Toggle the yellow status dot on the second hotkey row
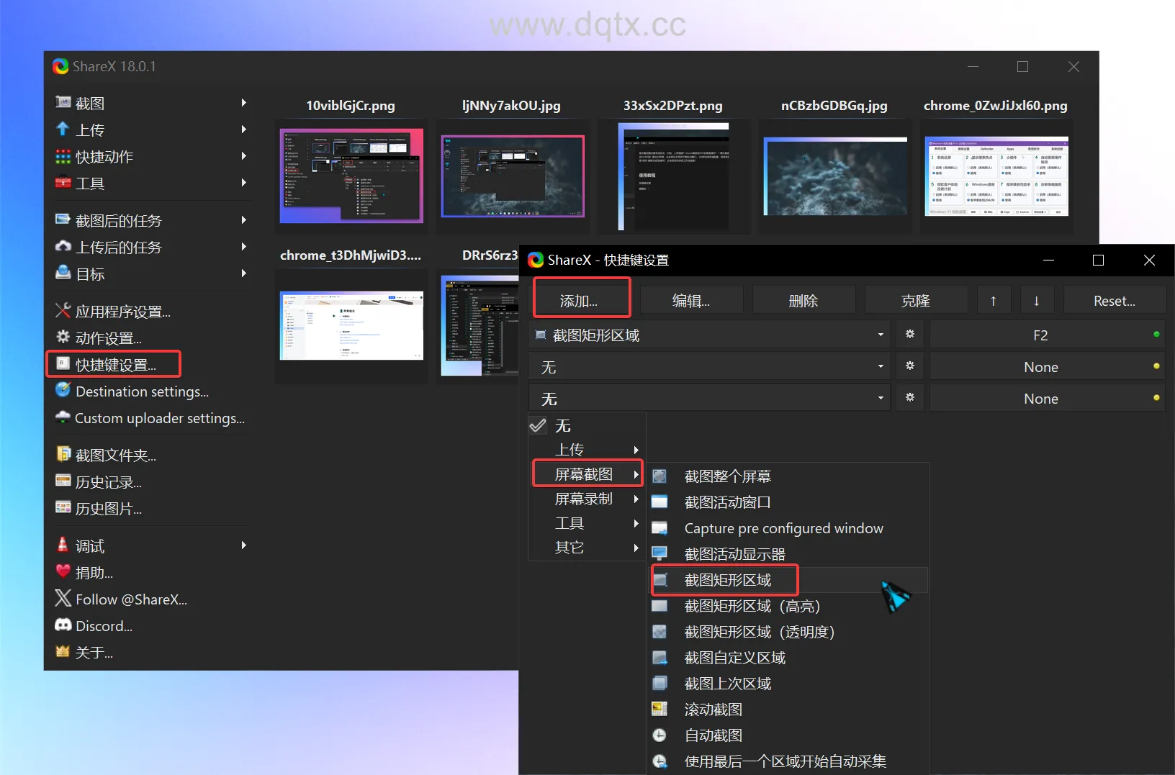Viewport: 1175px width, 775px height. coord(1156,366)
